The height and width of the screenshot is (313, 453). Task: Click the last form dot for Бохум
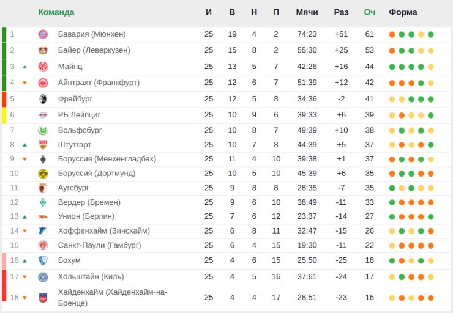click(431, 260)
